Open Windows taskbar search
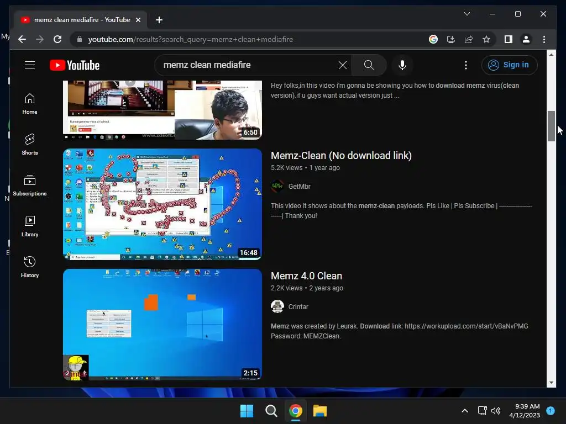The width and height of the screenshot is (566, 424). [271, 411]
